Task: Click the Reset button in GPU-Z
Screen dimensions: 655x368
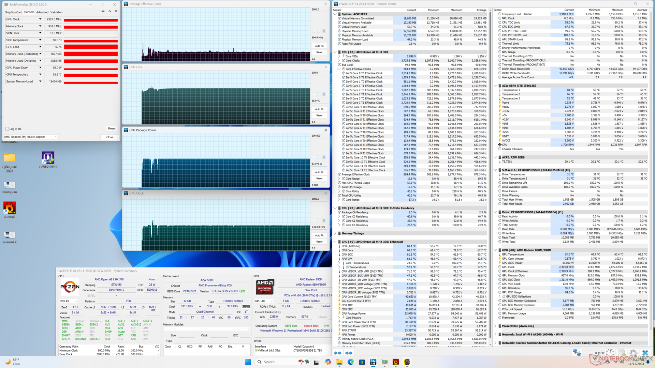Action: [112, 128]
